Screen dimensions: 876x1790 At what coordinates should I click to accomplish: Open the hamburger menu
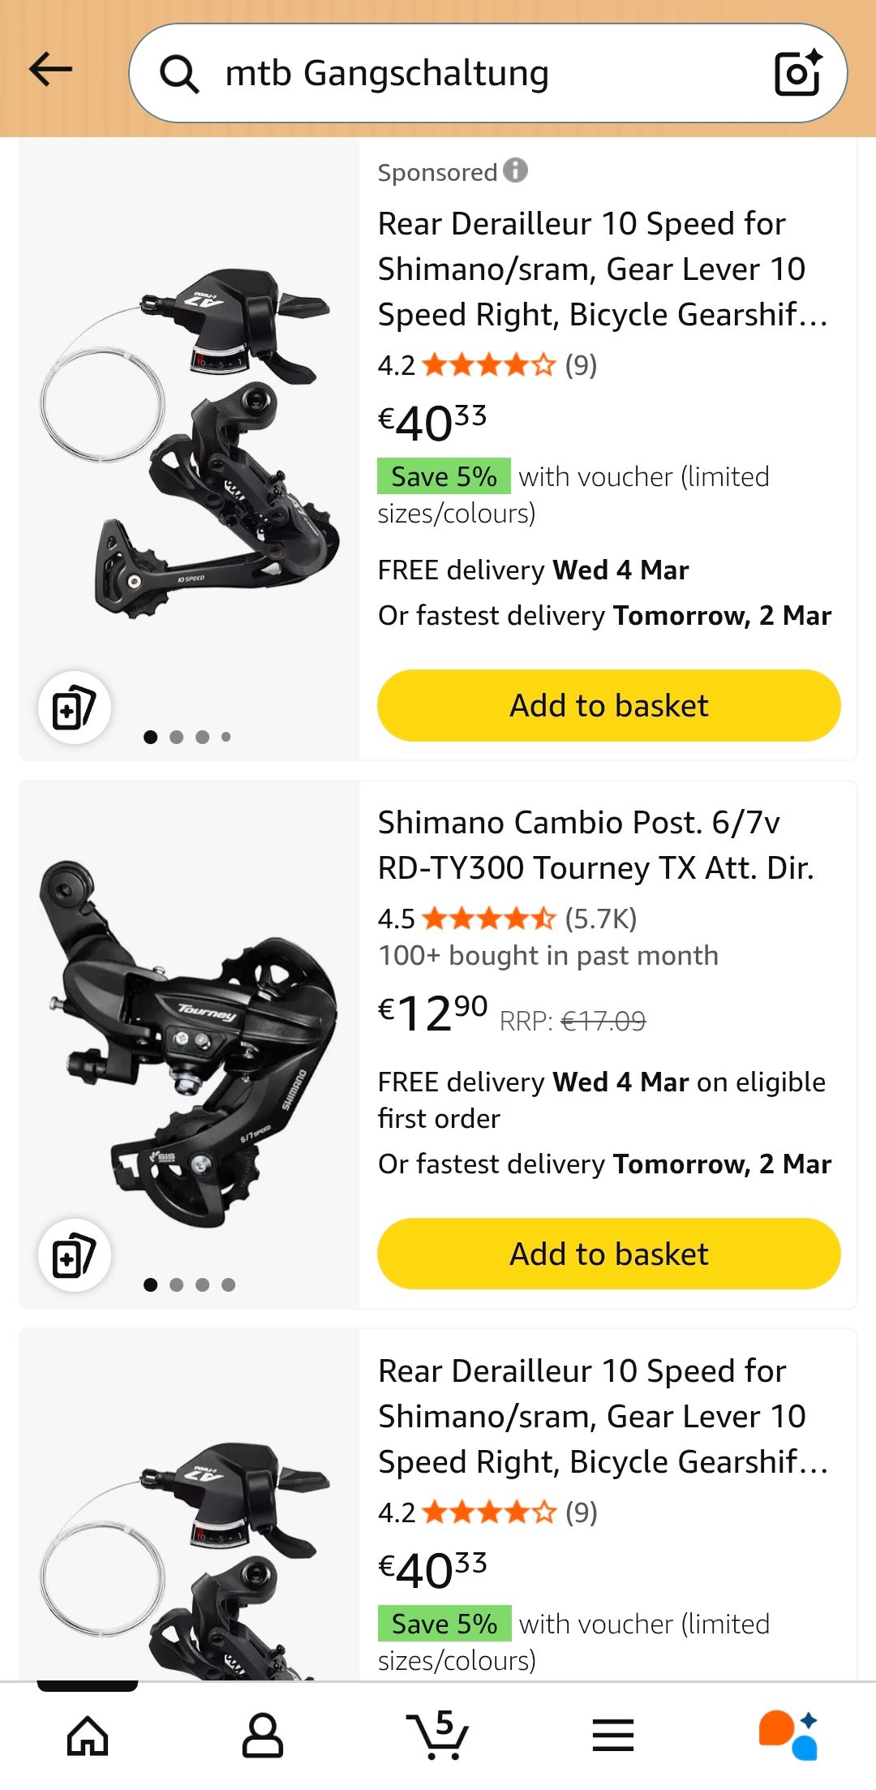click(613, 1736)
